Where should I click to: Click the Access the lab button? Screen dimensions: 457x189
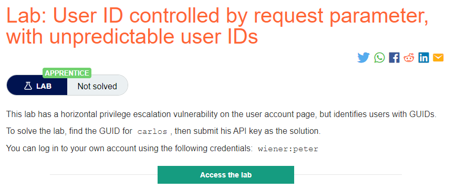coord(225,175)
